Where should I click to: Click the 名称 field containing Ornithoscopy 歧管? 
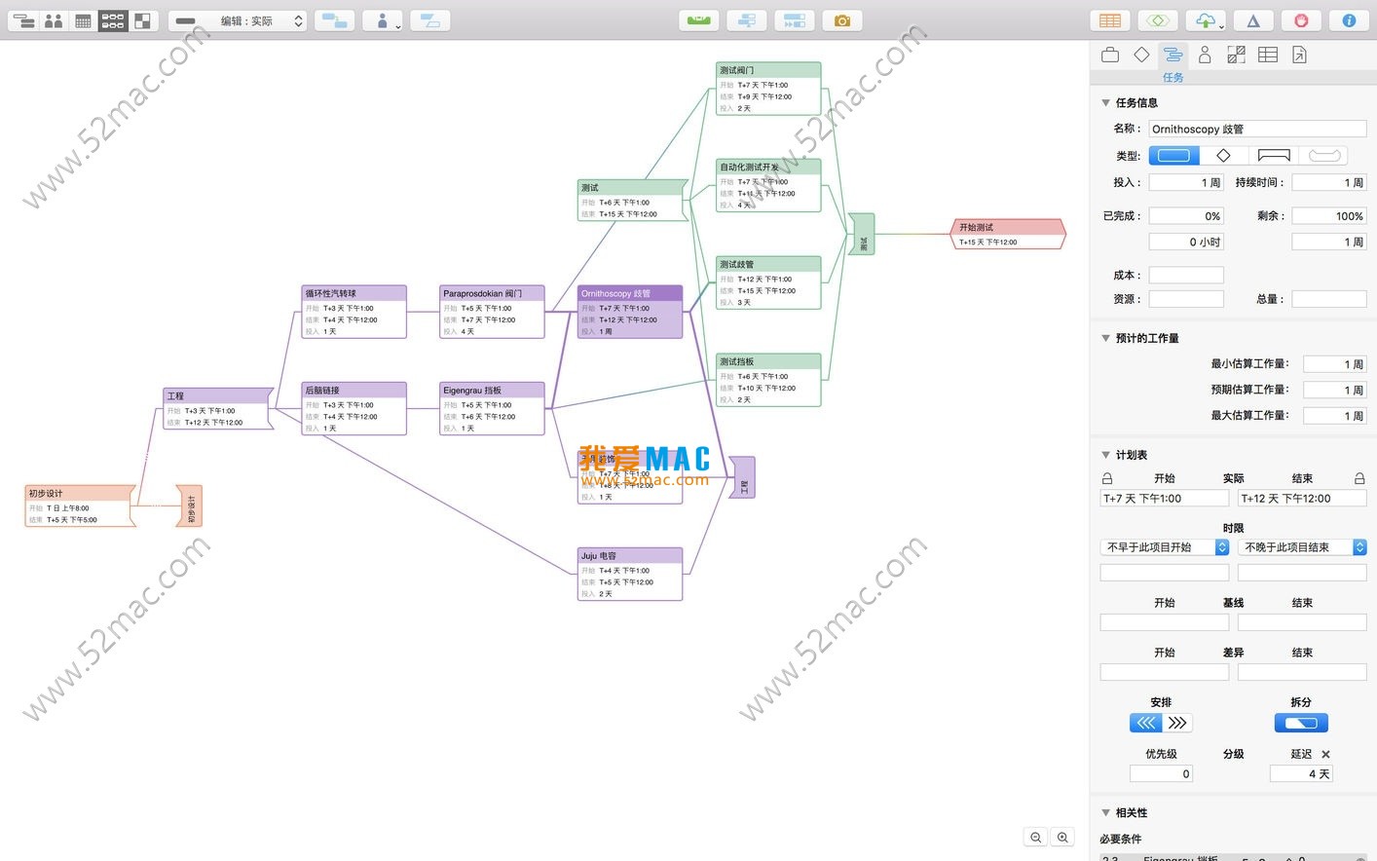[1257, 129]
